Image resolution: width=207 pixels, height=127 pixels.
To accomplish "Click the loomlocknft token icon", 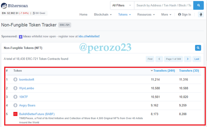I will [x=15, y=79].
